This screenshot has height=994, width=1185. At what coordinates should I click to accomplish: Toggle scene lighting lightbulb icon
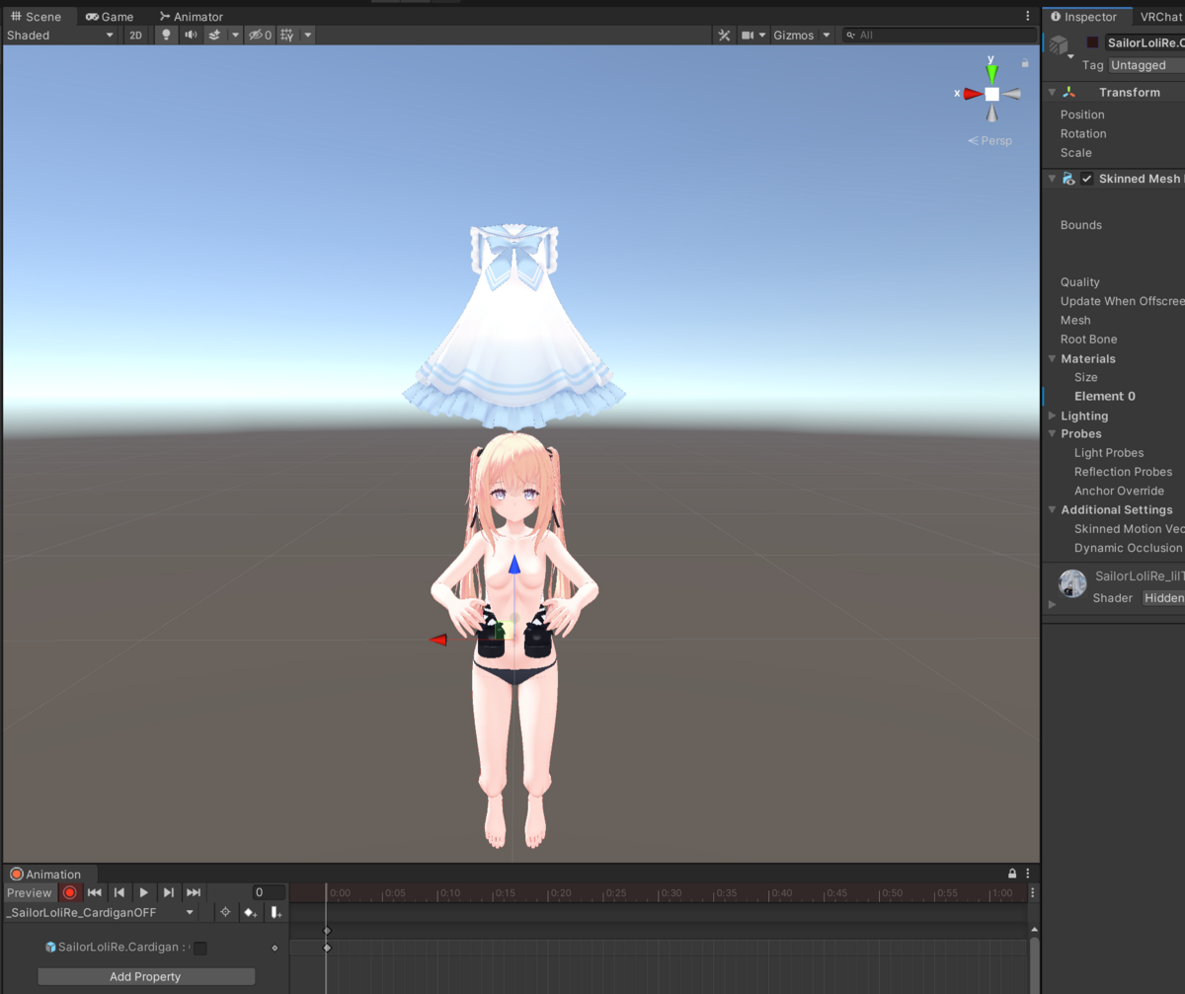coord(166,35)
